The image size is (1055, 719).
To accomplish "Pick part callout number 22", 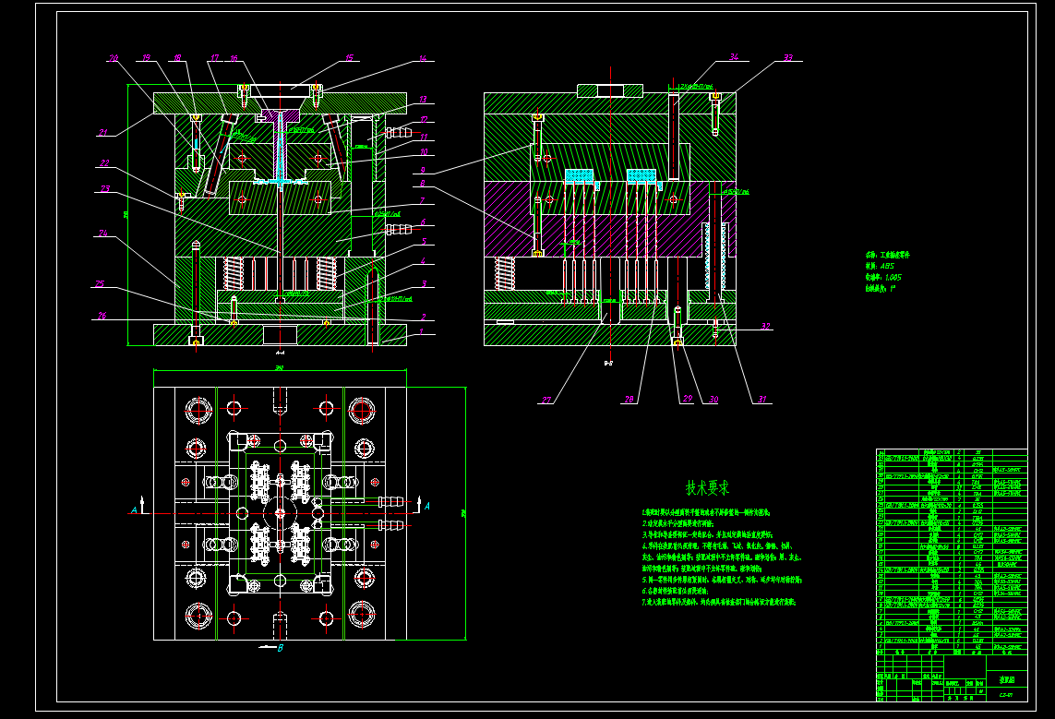I will pyautogui.click(x=104, y=162).
